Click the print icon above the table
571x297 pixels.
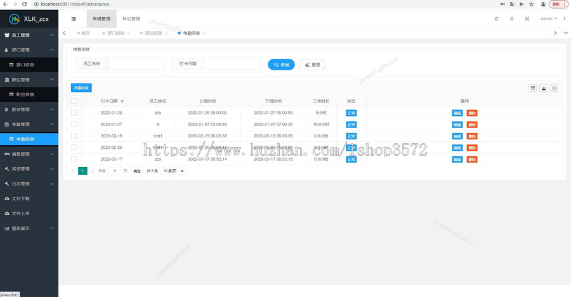pos(555,88)
